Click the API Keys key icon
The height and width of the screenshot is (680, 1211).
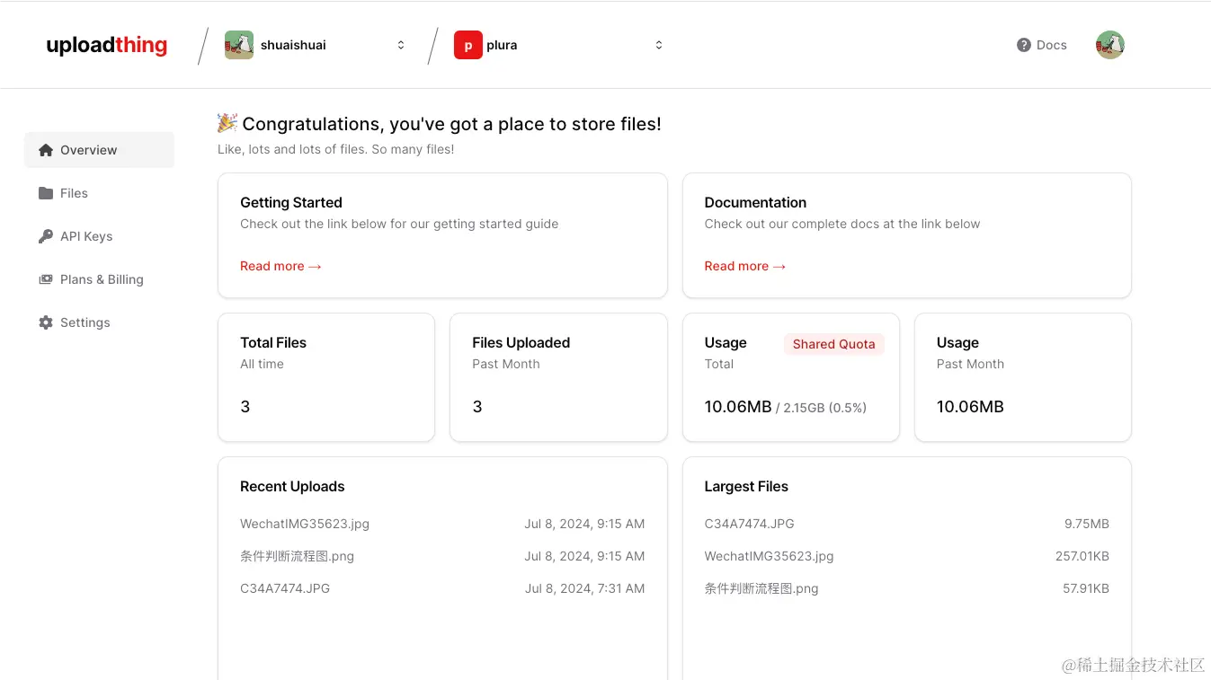[46, 236]
